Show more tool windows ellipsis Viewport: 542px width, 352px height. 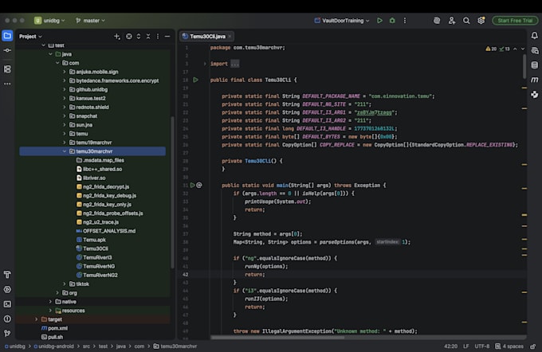coord(7,84)
